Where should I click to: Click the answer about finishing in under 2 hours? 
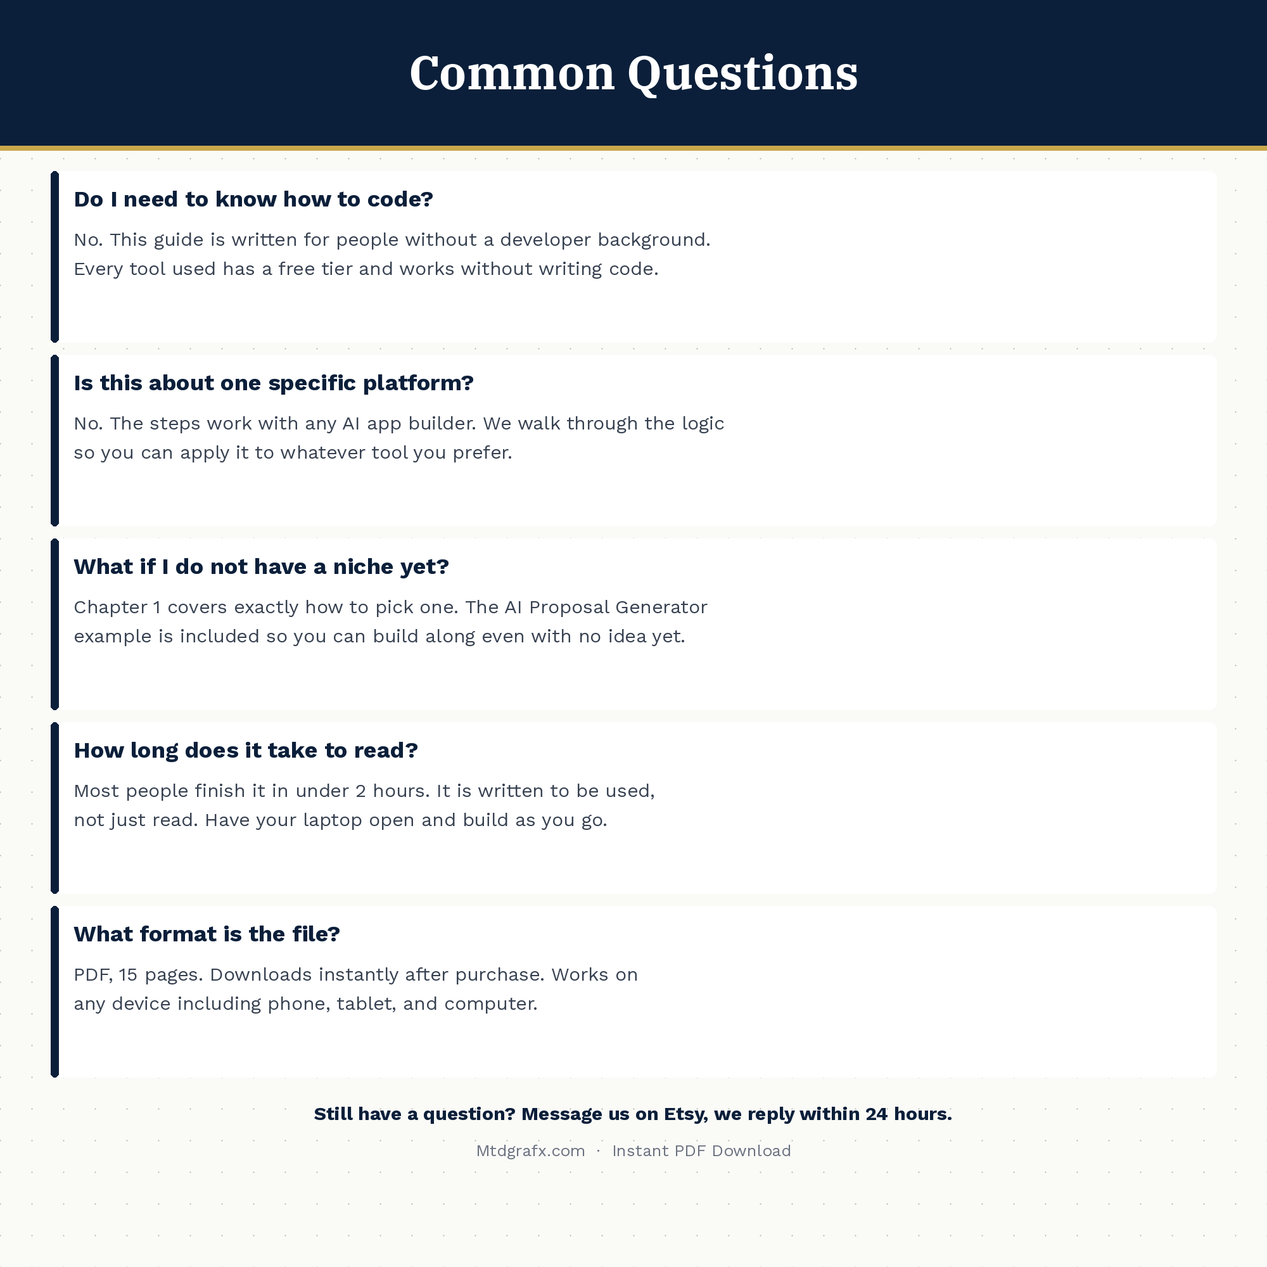364,805
